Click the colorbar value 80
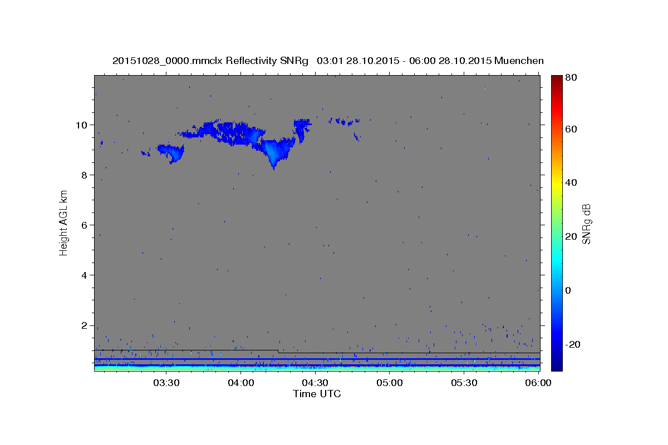The image size is (668, 445). 571,77
